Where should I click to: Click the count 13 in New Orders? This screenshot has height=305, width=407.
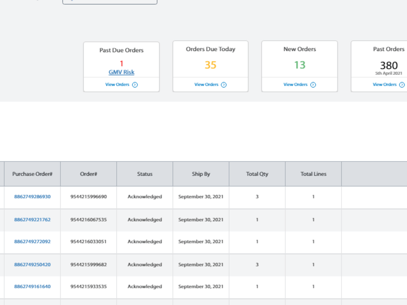click(x=300, y=65)
